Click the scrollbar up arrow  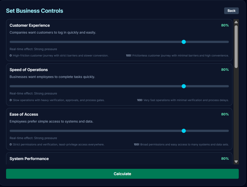[236, 22]
